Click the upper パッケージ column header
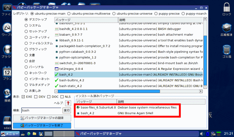 (86, 20)
